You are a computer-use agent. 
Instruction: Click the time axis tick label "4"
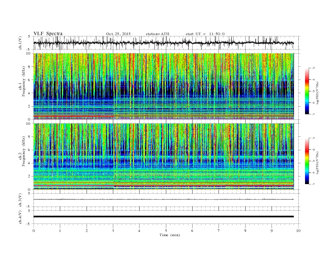tap(140, 231)
